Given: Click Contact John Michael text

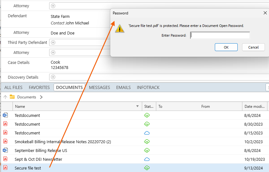Looking at the screenshot, I should [70, 23].
